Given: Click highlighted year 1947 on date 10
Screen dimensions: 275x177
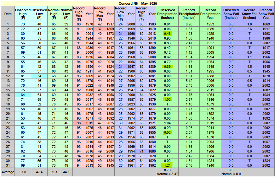Looking at the screenshot, I should (x=131, y=67).
